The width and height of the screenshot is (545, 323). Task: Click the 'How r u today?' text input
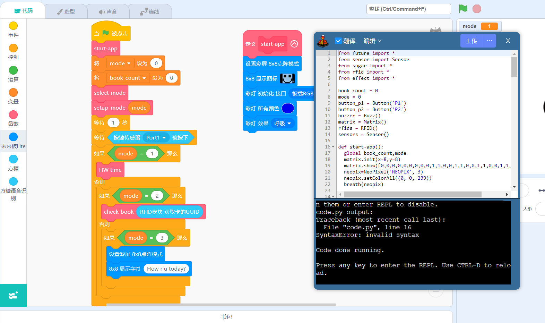coord(166,269)
